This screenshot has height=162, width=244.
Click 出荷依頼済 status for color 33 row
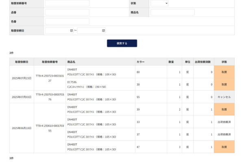(224, 122)
